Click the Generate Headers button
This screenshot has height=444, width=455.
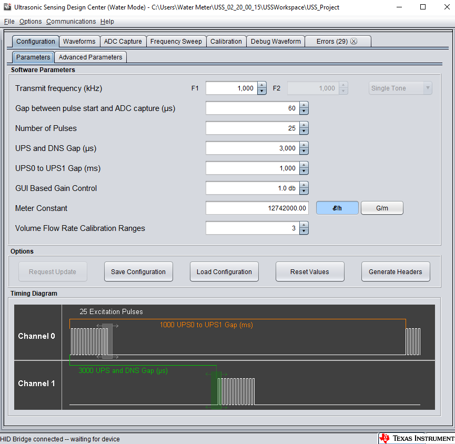point(395,271)
